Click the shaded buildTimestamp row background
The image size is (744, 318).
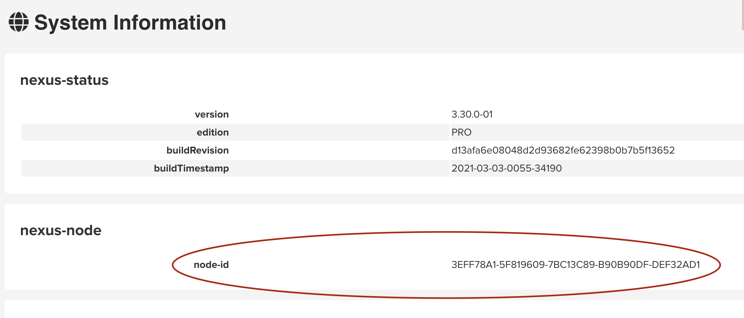pos(322,168)
